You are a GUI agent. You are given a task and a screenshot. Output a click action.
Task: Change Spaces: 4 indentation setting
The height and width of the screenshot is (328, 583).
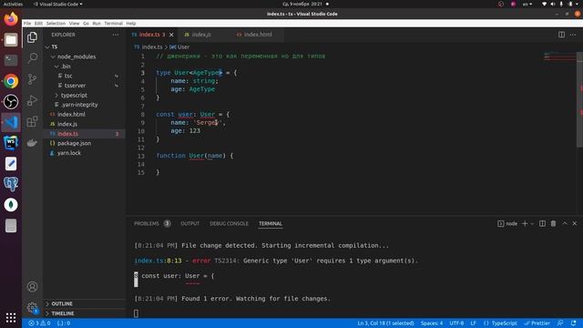coord(432,323)
